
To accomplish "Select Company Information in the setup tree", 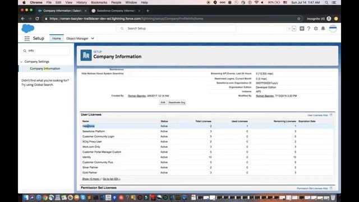I will (45, 68).
